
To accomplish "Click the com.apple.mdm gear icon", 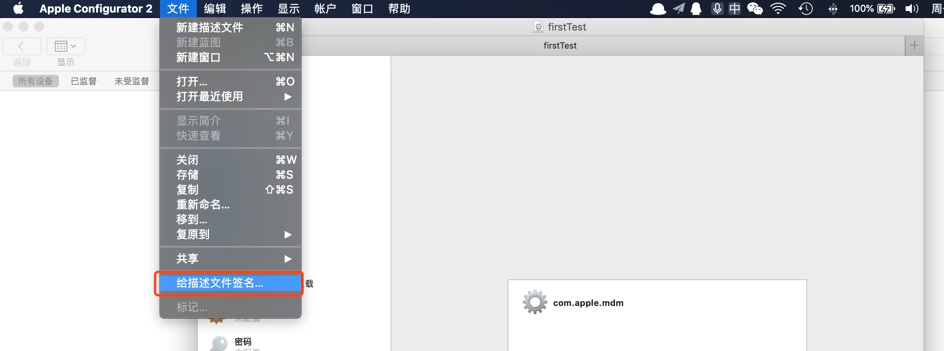I will click(x=535, y=302).
